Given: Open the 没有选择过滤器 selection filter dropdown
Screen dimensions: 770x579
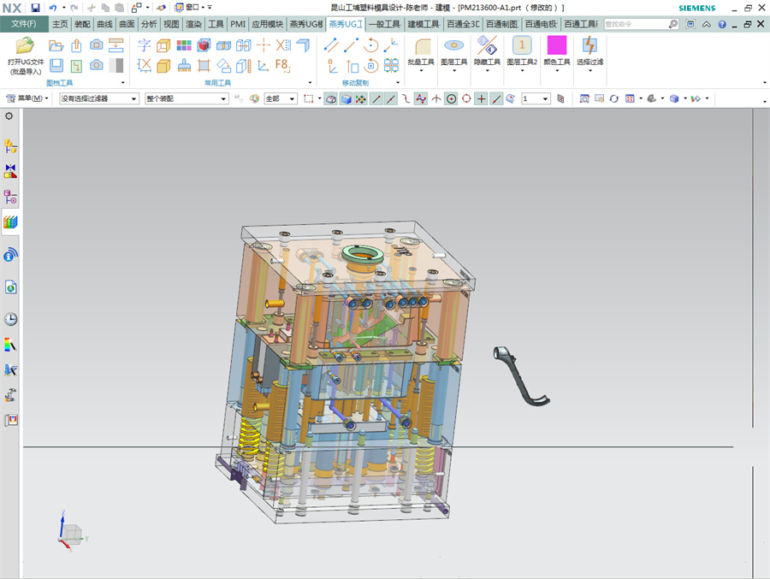Looking at the screenshot, I should [x=98, y=99].
